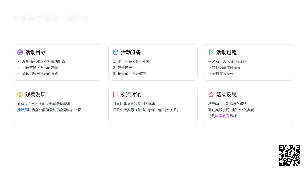Click the pink star icon beside 活动反思

[x=211, y=95]
